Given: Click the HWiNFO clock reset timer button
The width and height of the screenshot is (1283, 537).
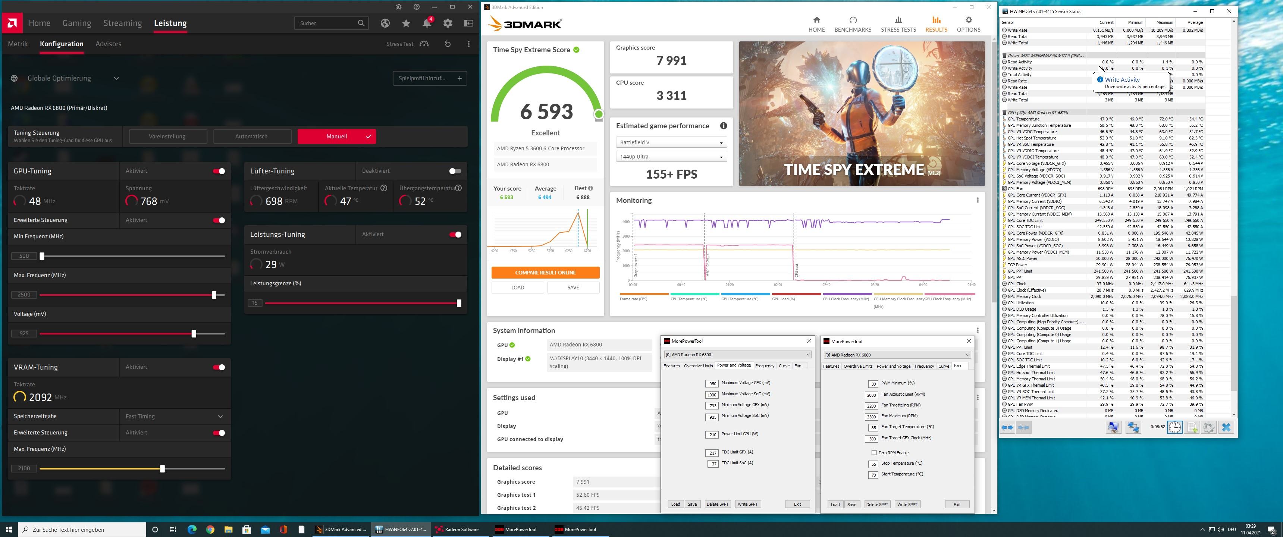Looking at the screenshot, I should tap(1174, 427).
